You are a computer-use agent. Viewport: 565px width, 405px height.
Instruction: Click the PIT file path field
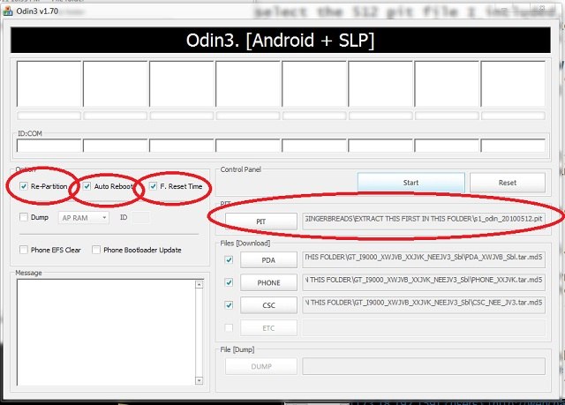click(424, 221)
